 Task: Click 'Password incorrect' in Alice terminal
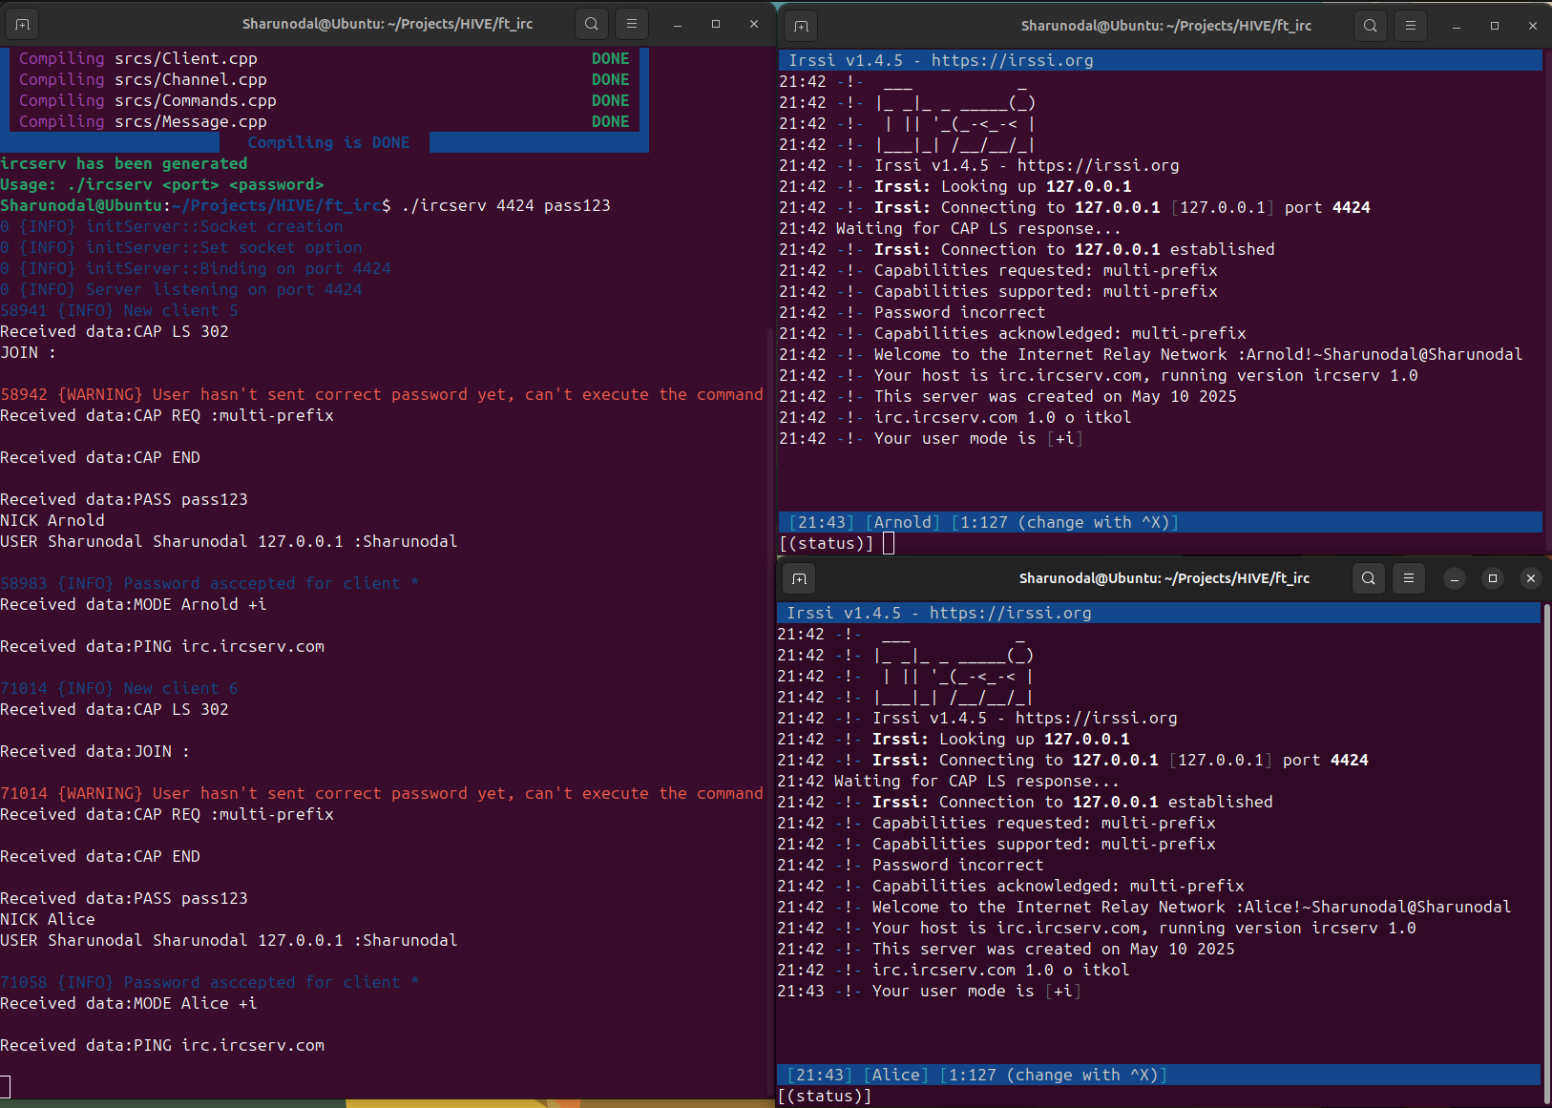pyautogui.click(x=957, y=865)
